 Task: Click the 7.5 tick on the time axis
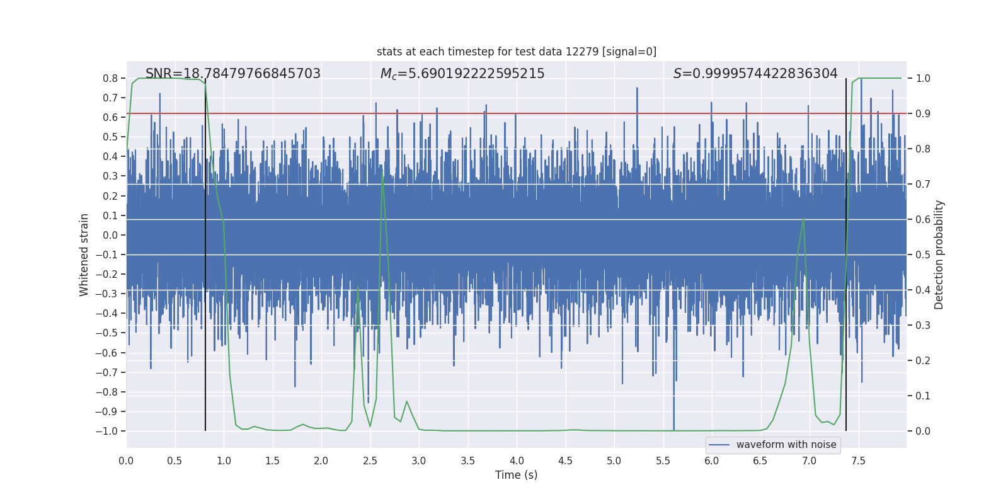tap(858, 461)
